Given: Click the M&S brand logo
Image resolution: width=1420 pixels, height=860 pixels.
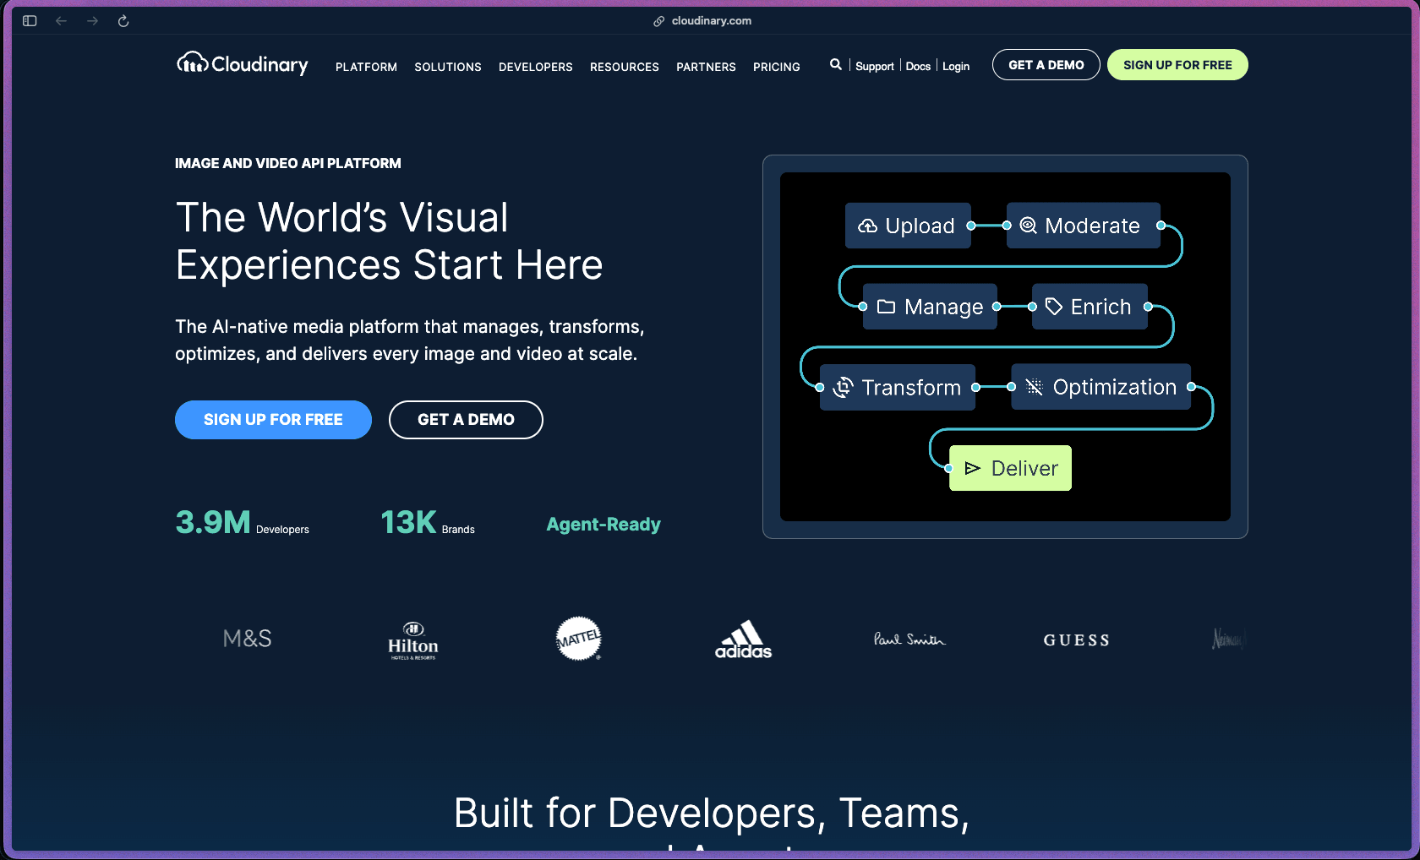Looking at the screenshot, I should 247,639.
